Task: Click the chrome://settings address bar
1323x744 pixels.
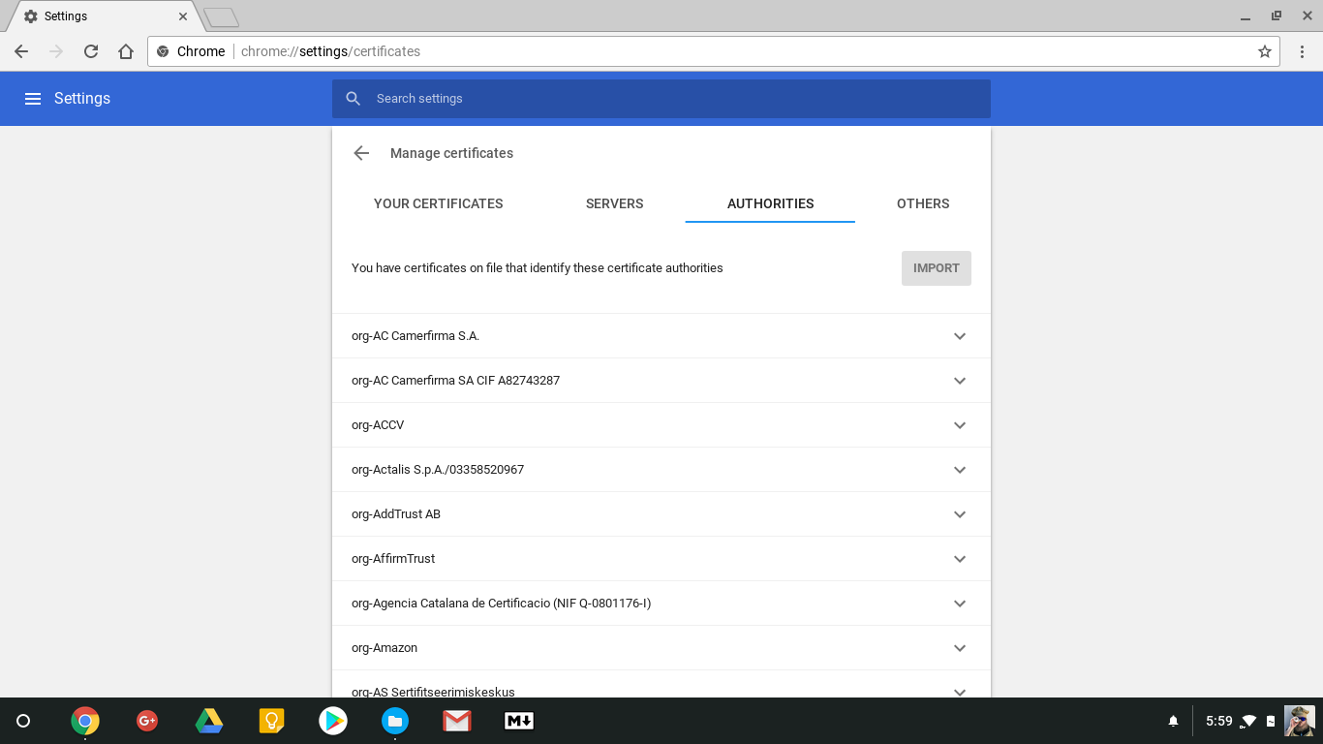Action: [713, 51]
